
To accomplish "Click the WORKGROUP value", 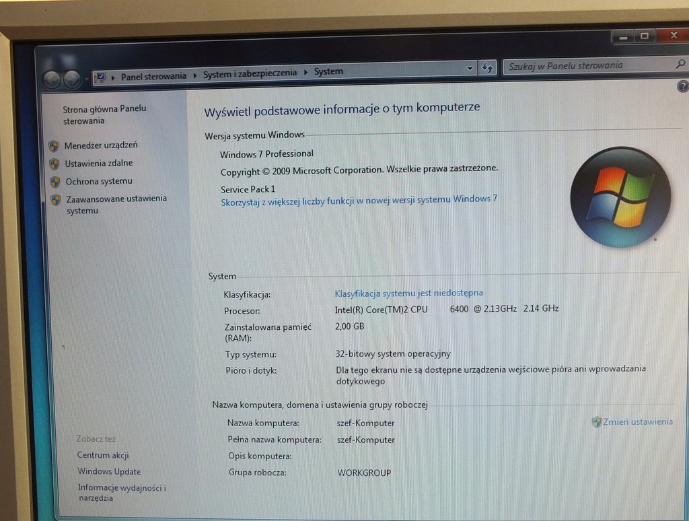I will click(x=364, y=473).
